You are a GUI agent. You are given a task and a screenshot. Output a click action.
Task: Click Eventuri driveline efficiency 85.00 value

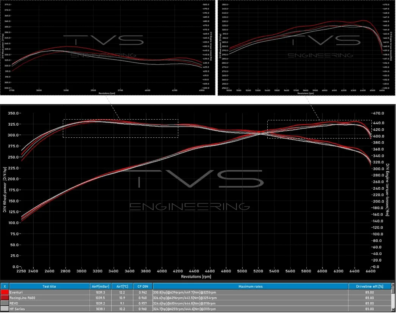pyautogui.click(x=369, y=292)
